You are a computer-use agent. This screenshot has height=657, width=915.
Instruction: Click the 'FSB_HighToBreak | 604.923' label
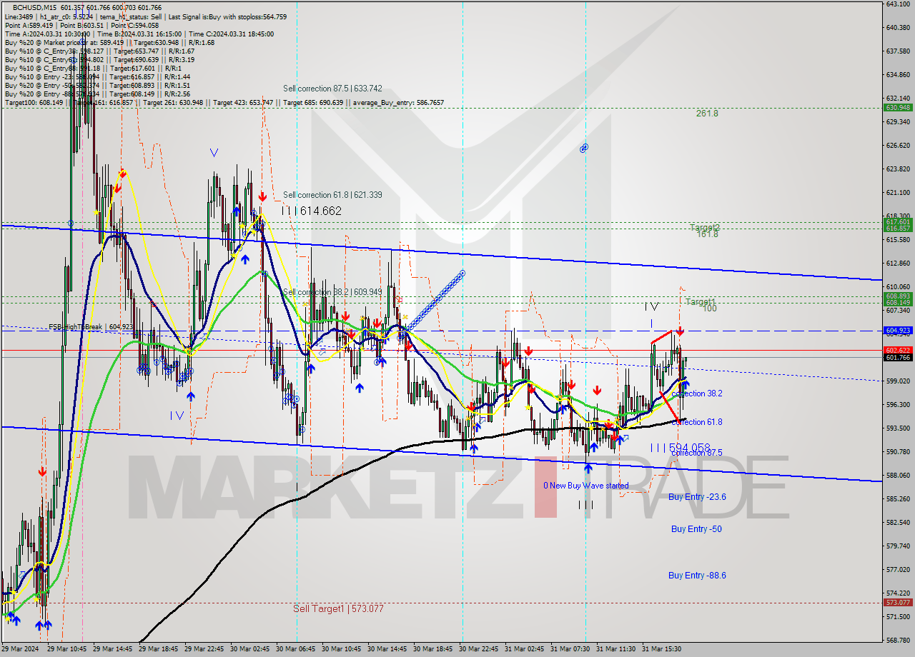[x=91, y=327]
